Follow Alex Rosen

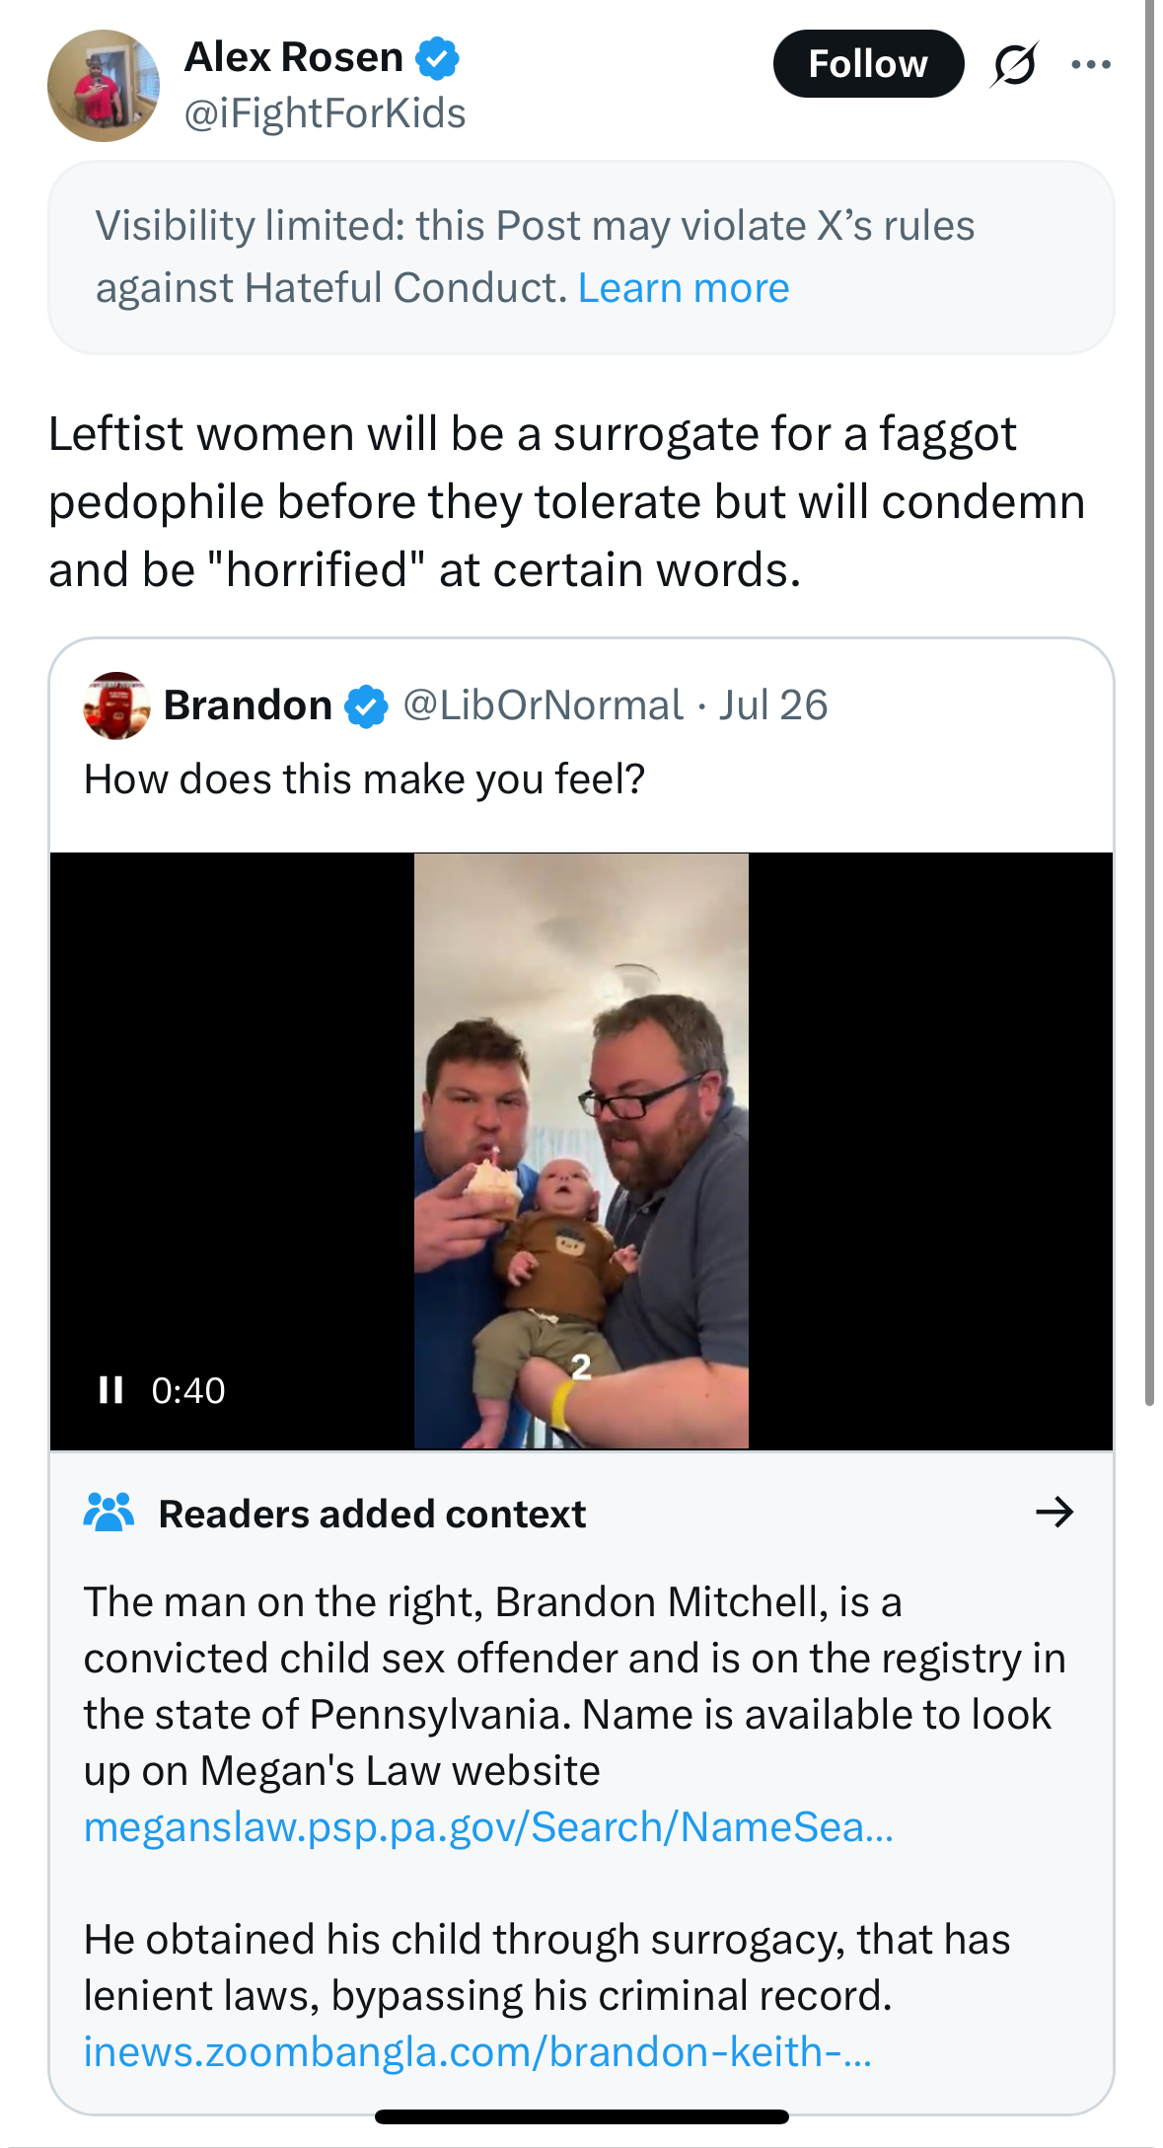pyautogui.click(x=867, y=64)
